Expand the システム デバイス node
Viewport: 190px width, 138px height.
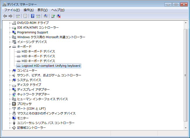10,80
